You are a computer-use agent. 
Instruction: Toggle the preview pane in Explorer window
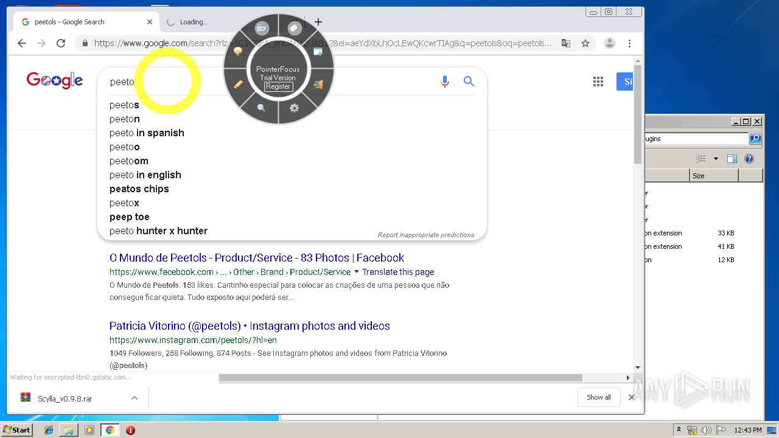click(732, 159)
